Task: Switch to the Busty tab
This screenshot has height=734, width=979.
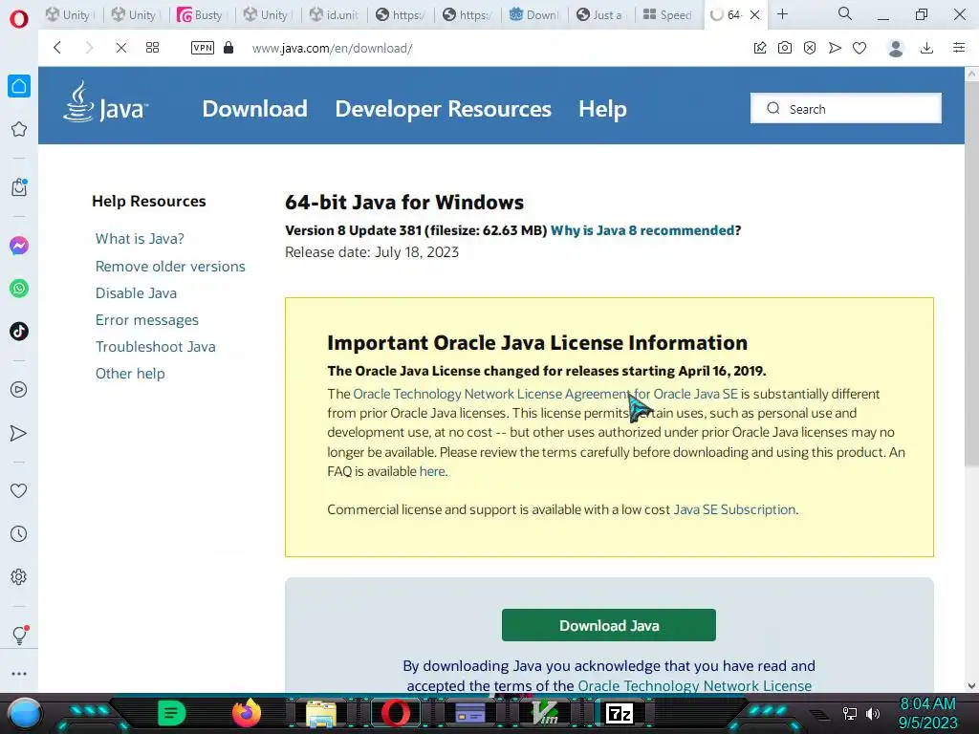Action: click(x=201, y=14)
